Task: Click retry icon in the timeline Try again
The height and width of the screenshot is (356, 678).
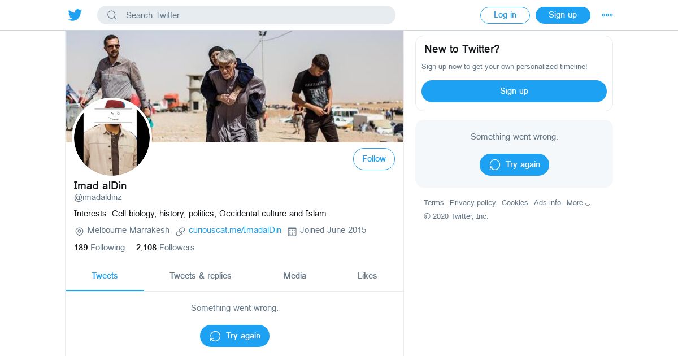Action: [215, 336]
